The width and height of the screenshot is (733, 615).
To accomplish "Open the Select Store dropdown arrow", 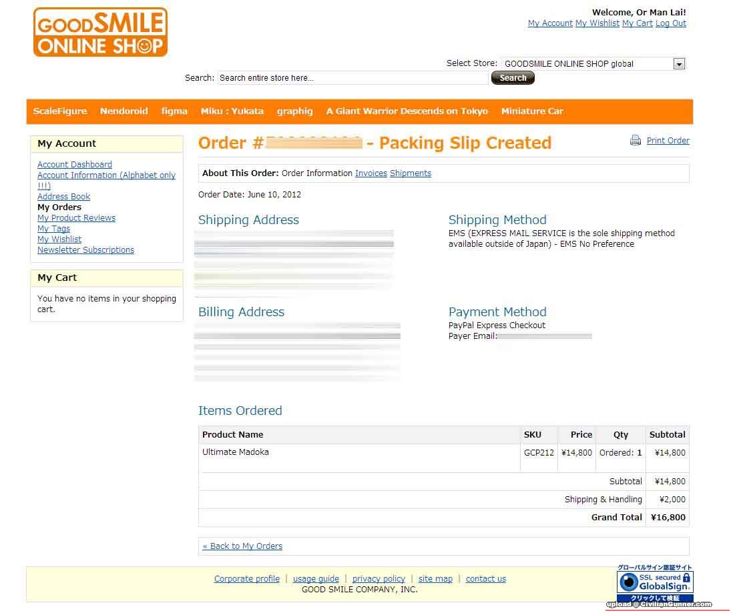I will (x=679, y=64).
